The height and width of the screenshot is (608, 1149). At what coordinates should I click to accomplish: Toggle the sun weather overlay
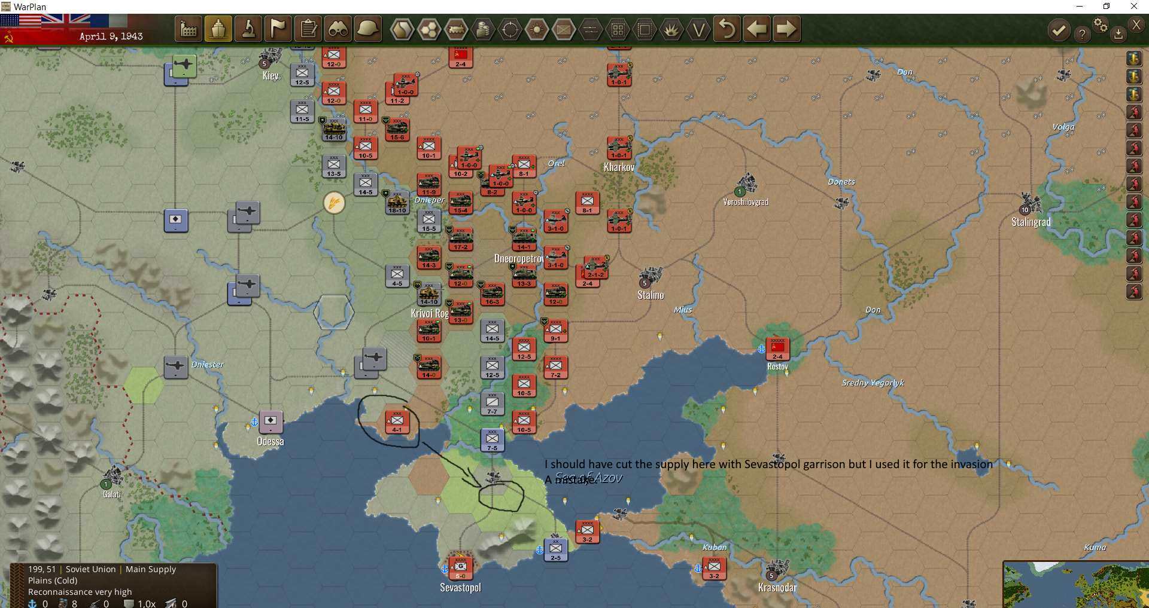(x=537, y=29)
